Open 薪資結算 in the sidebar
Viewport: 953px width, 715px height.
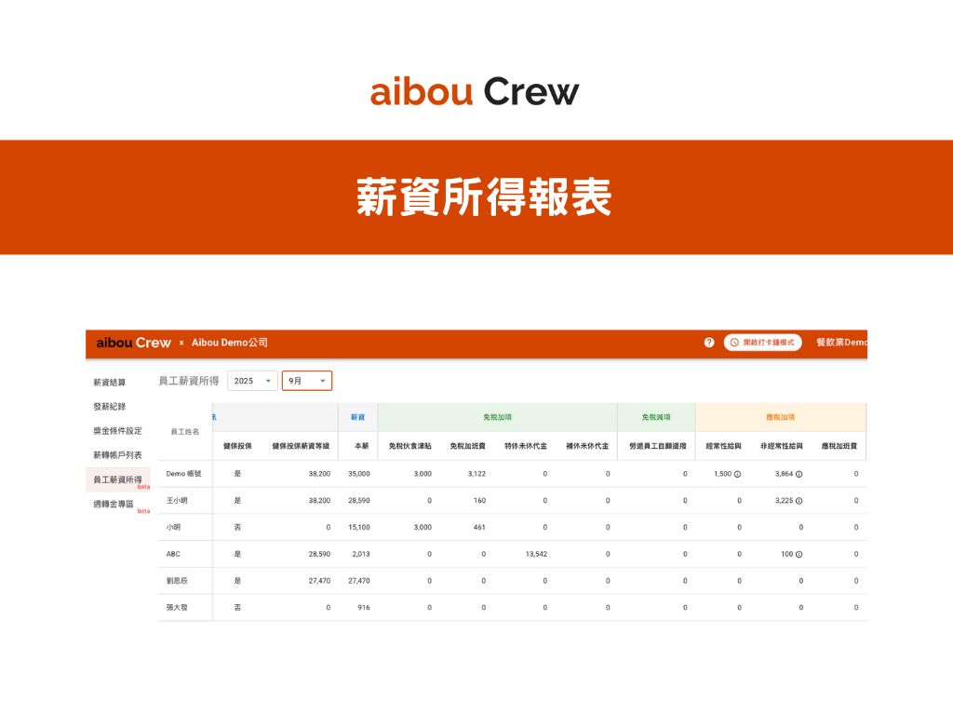coord(110,383)
